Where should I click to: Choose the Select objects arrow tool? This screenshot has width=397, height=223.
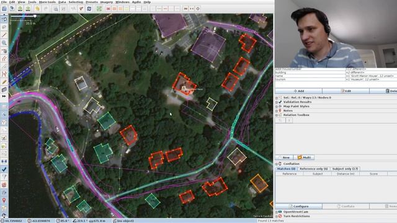click(4, 19)
